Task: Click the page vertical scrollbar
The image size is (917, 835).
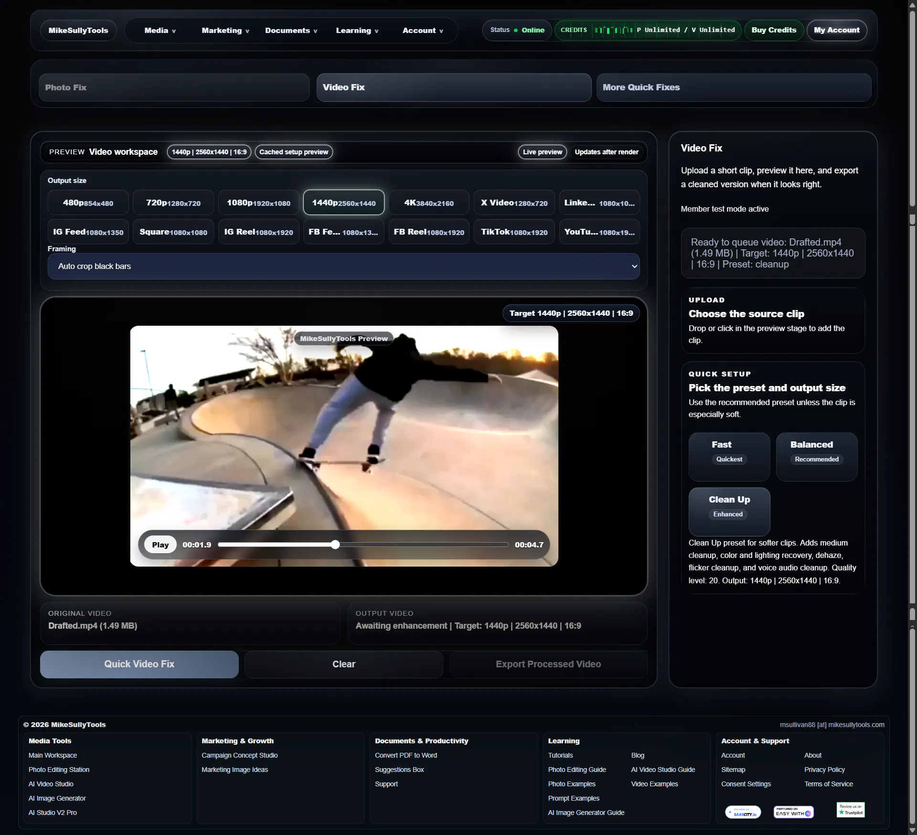Action: coord(912,417)
